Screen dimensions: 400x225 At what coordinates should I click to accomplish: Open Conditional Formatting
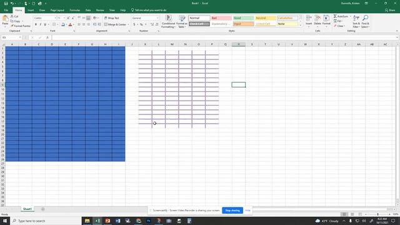[168, 21]
